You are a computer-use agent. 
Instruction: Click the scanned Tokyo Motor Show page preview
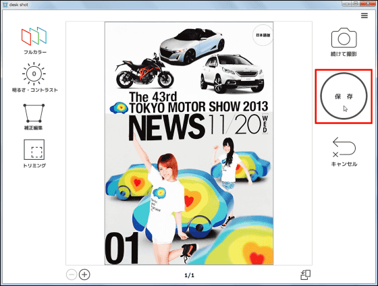(189, 143)
